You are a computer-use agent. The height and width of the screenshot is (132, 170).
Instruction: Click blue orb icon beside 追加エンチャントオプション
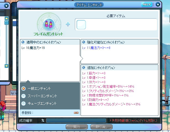tap(84, 68)
